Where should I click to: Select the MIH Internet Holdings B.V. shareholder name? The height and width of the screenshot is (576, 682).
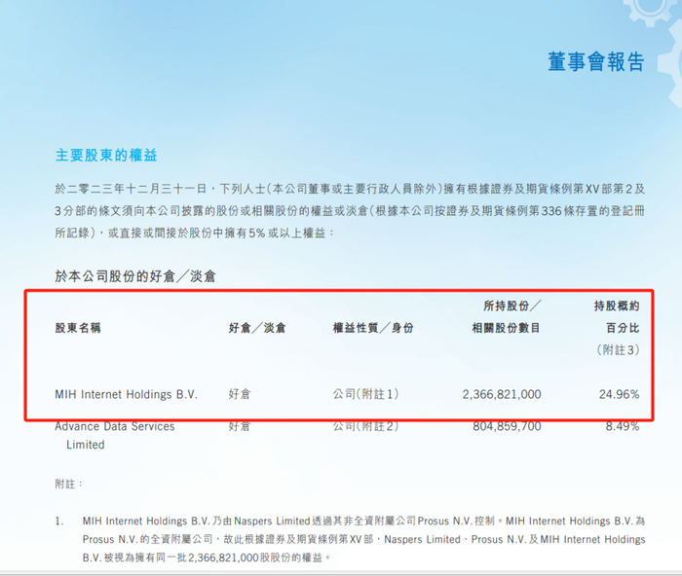(126, 394)
